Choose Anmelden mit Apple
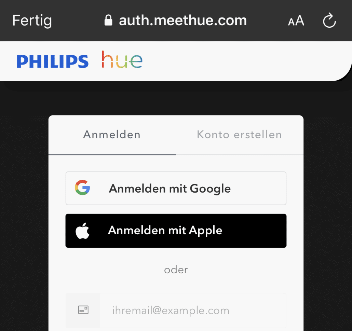 tap(176, 231)
